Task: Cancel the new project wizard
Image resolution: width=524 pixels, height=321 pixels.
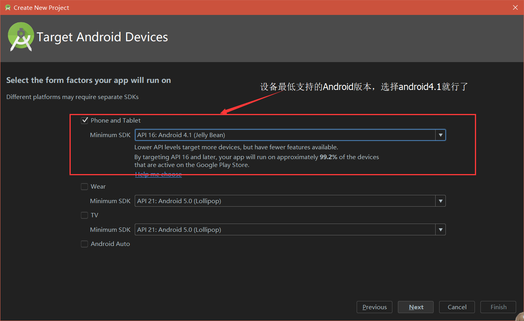Action: [x=457, y=307]
